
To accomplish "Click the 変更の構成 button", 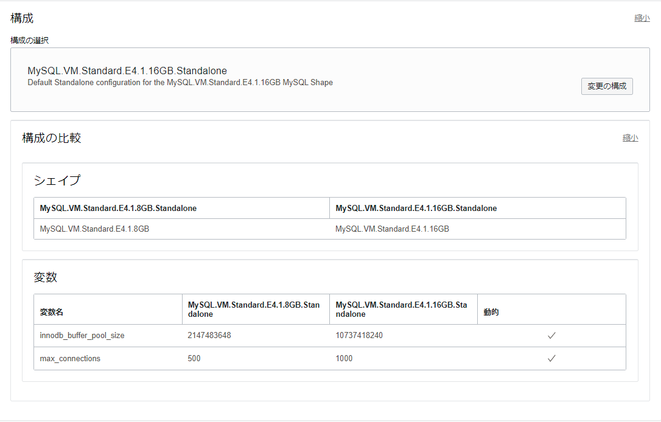I will (x=607, y=86).
